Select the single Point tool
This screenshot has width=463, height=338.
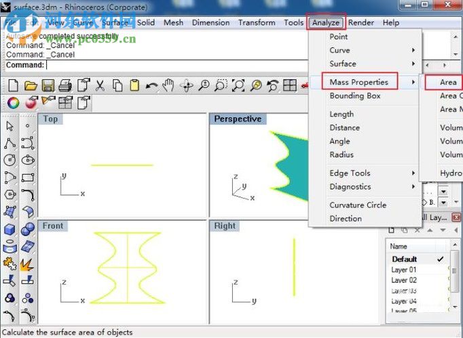27,126
